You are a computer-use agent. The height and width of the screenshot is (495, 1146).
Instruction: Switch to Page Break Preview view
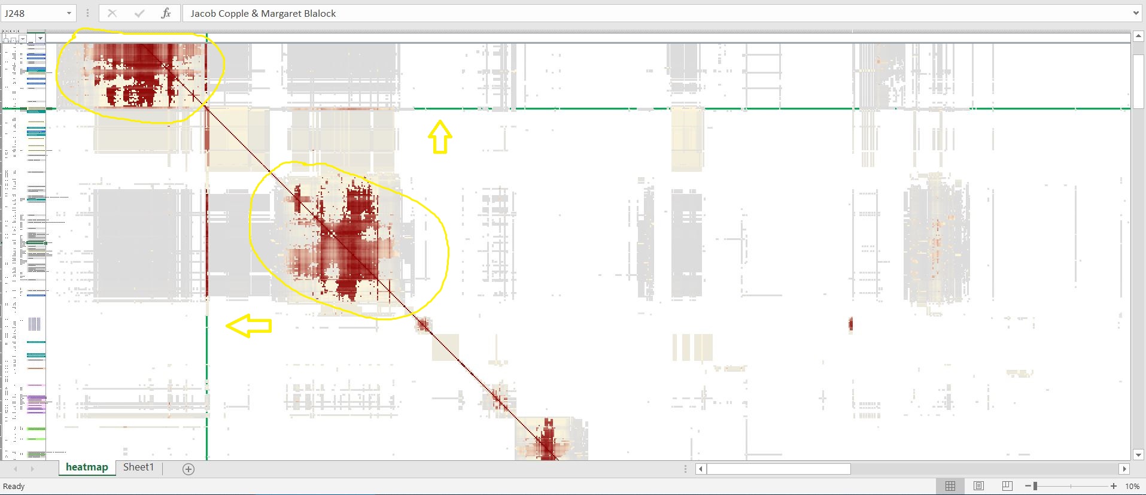click(1007, 486)
